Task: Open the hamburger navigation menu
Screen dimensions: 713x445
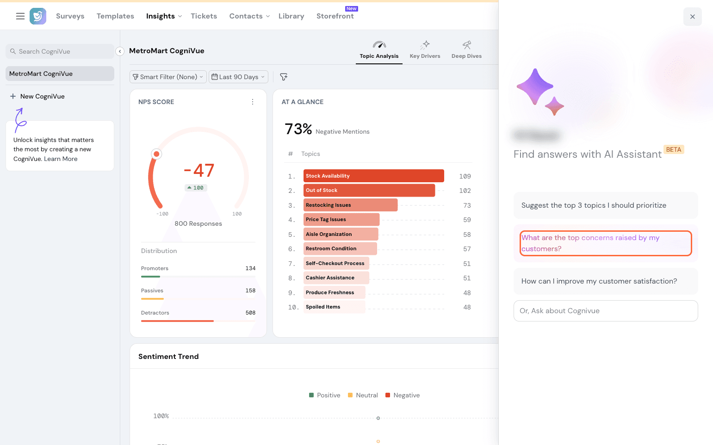Action: 20,16
